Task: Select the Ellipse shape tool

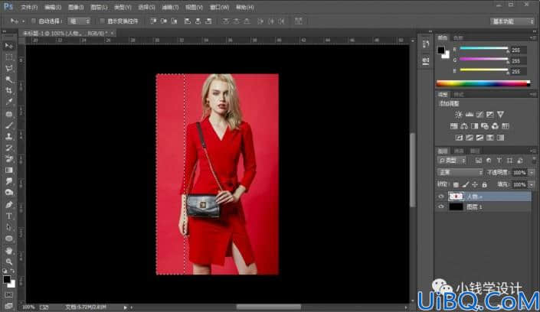Action: 9,239
